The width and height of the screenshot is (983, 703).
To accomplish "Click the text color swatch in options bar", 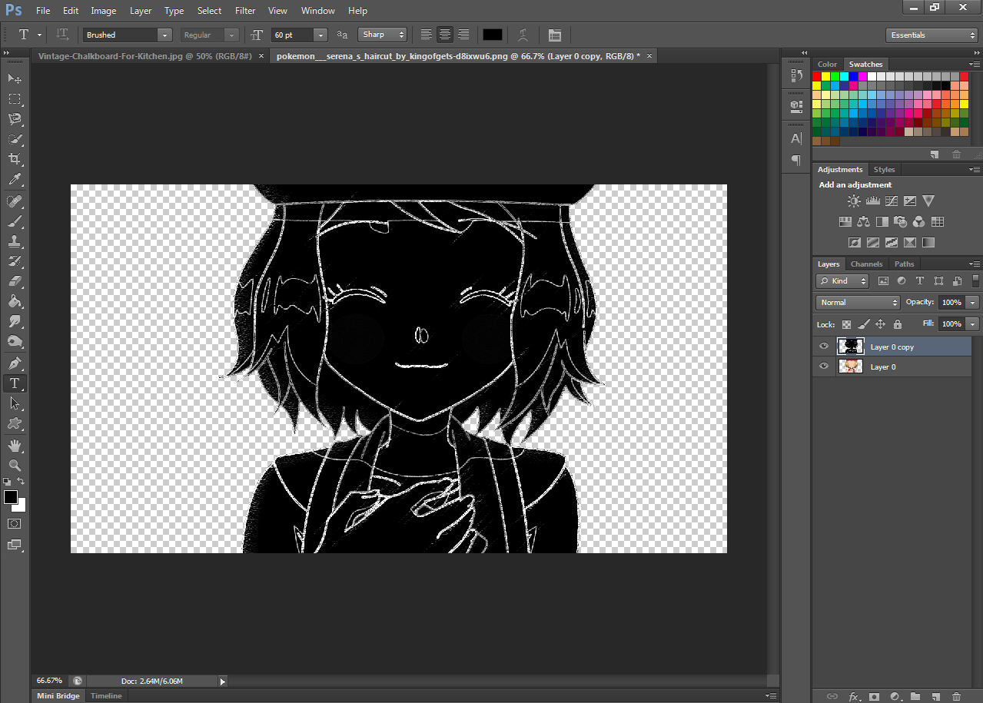I will coord(493,35).
